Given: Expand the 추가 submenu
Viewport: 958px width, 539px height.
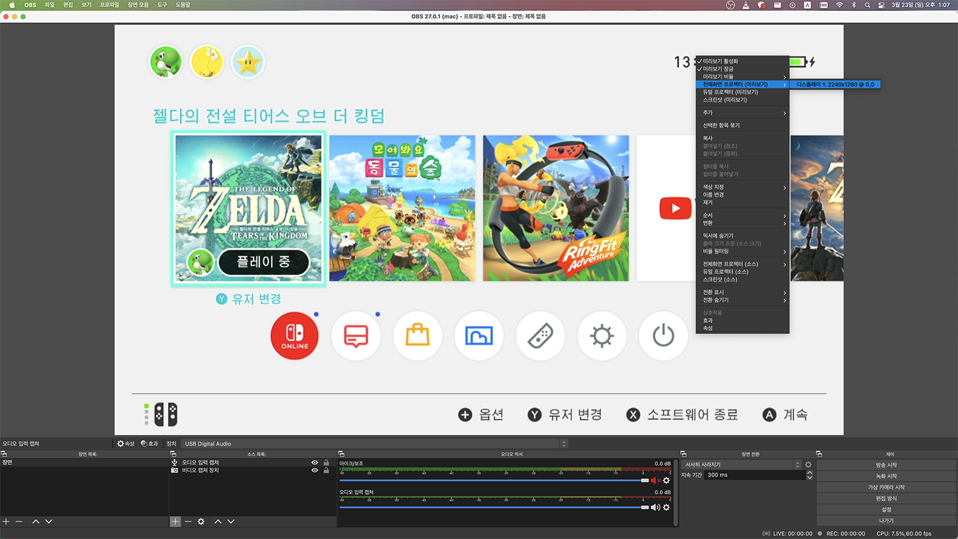Looking at the screenshot, I should coord(742,112).
